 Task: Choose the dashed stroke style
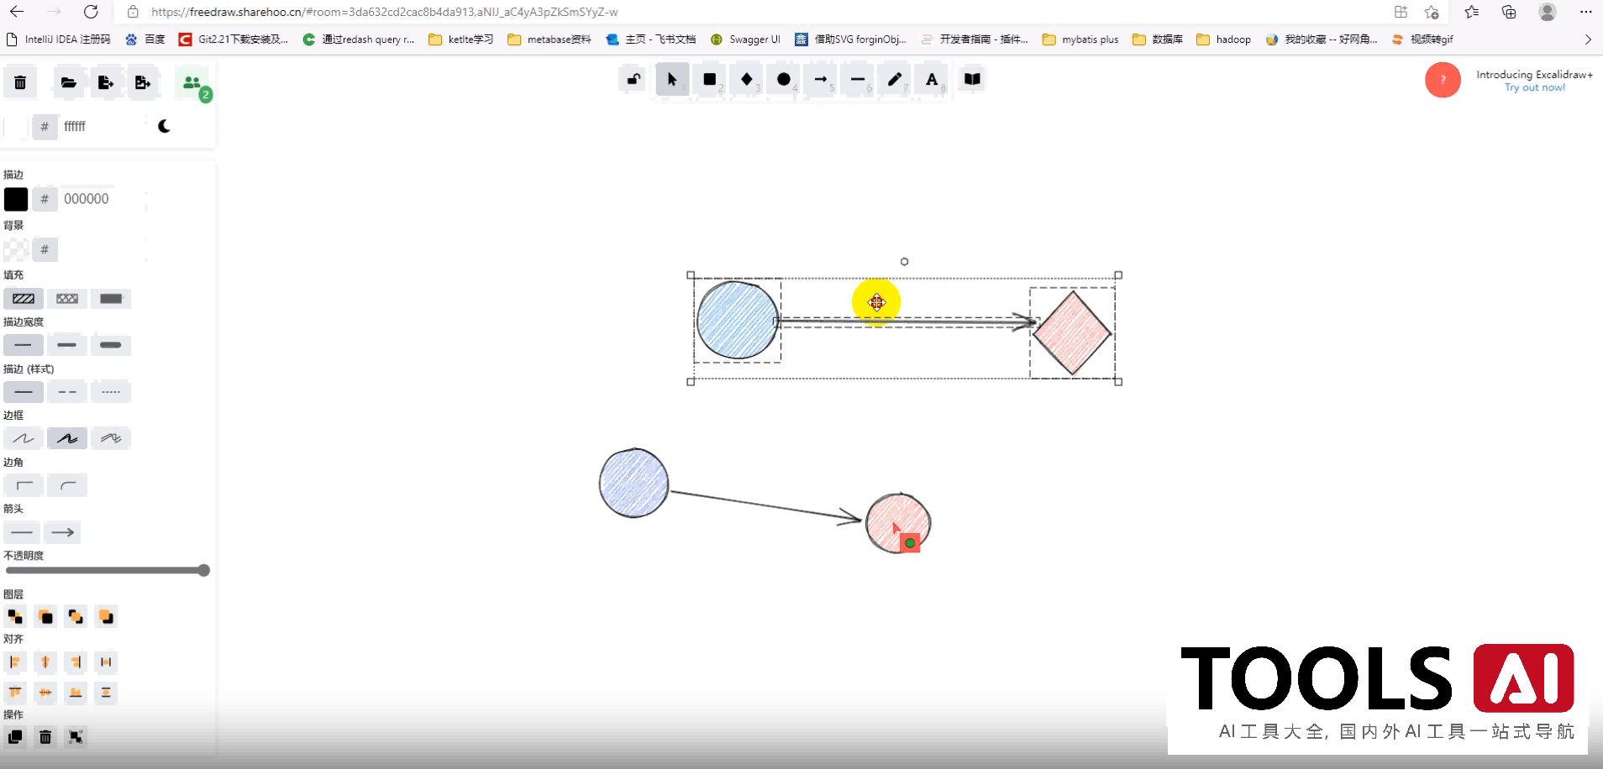point(67,392)
